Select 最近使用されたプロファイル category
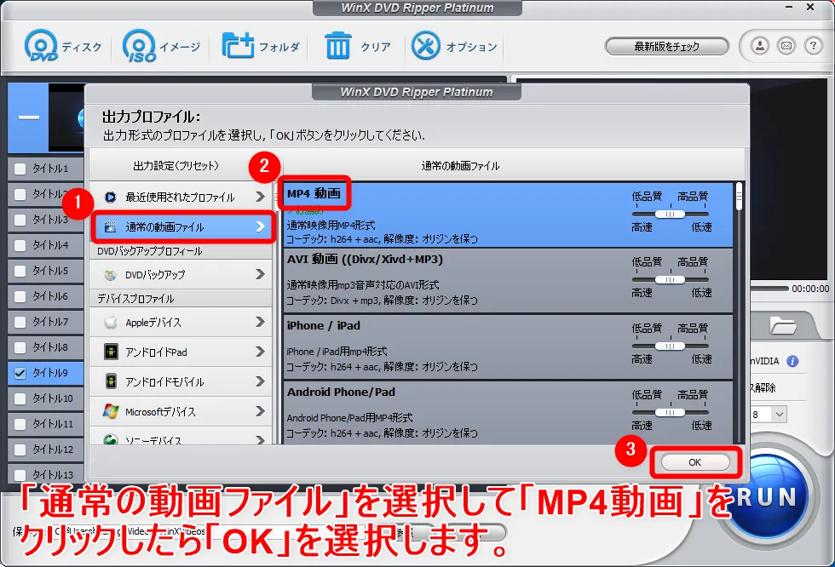 [x=181, y=198]
